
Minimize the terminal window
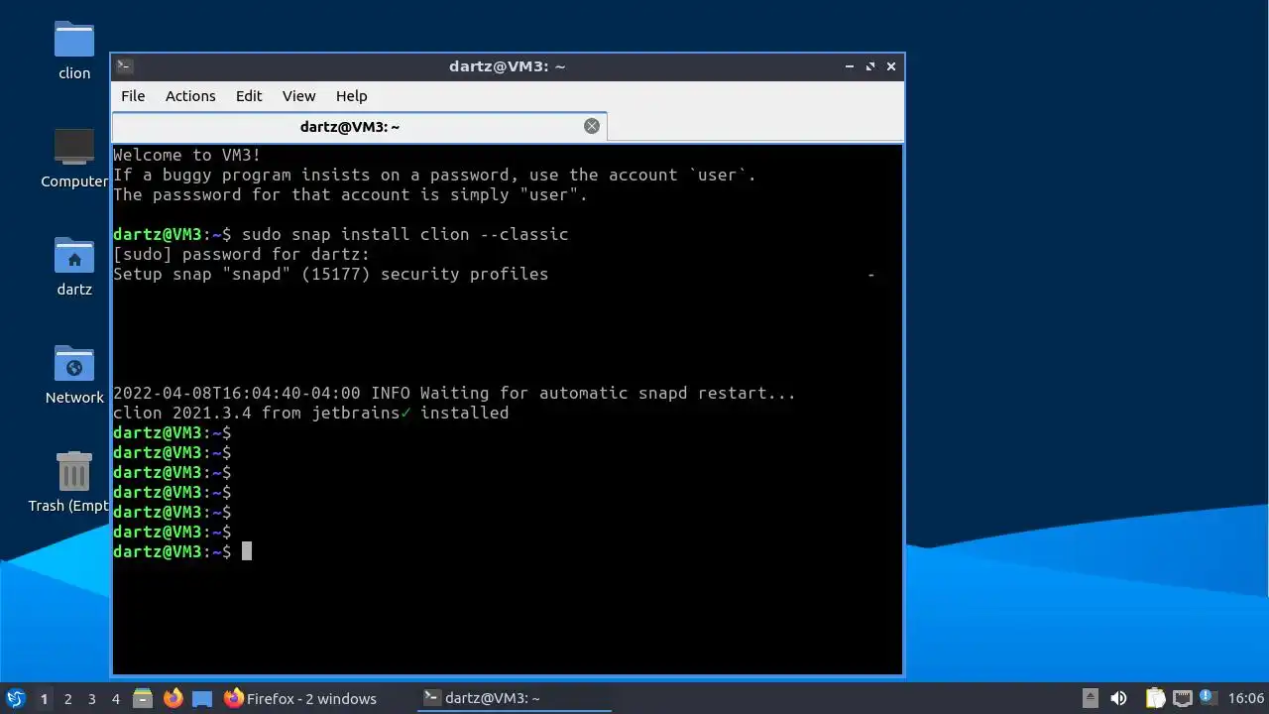point(850,66)
